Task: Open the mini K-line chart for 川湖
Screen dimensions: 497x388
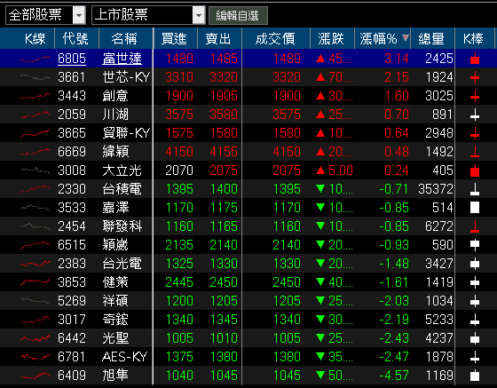Action: pos(35,115)
